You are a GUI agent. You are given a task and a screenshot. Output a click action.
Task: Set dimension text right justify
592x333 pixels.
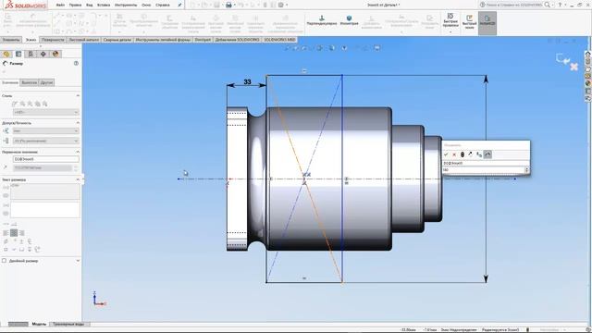[x=21, y=233]
